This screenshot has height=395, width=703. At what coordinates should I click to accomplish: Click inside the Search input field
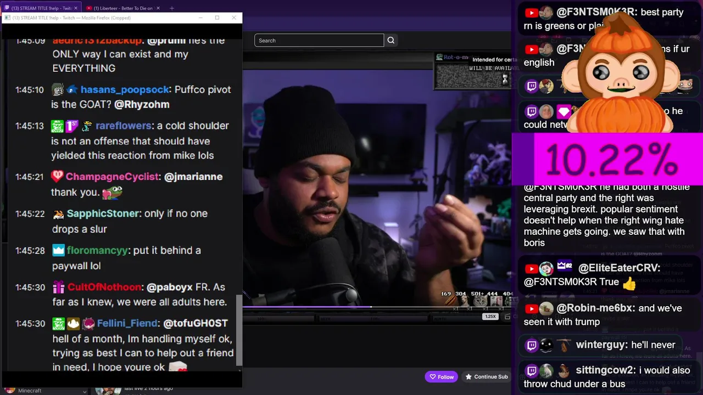pyautogui.click(x=319, y=40)
